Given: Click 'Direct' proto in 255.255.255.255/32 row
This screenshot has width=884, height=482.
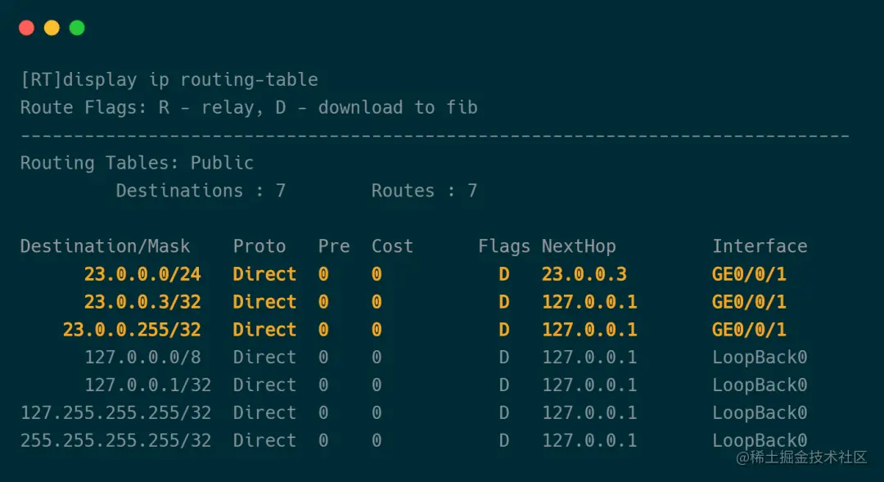Looking at the screenshot, I should [x=264, y=440].
